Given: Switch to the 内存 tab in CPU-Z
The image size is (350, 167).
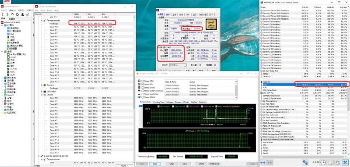Looking at the screenshot, I should 181,15.
